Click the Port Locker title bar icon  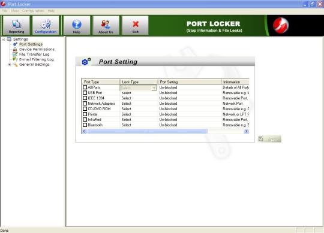tap(3, 4)
